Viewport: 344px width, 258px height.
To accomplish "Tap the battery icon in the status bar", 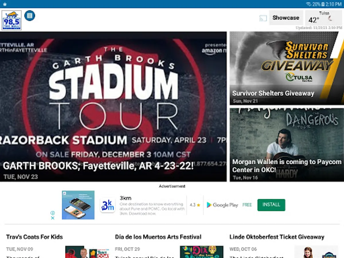I will click(323, 4).
